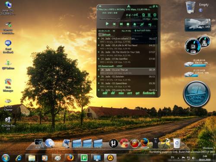Viewport: 216px width, 162px height.
Task: Open the playlist 'misc' menu
Action: click(121, 93)
